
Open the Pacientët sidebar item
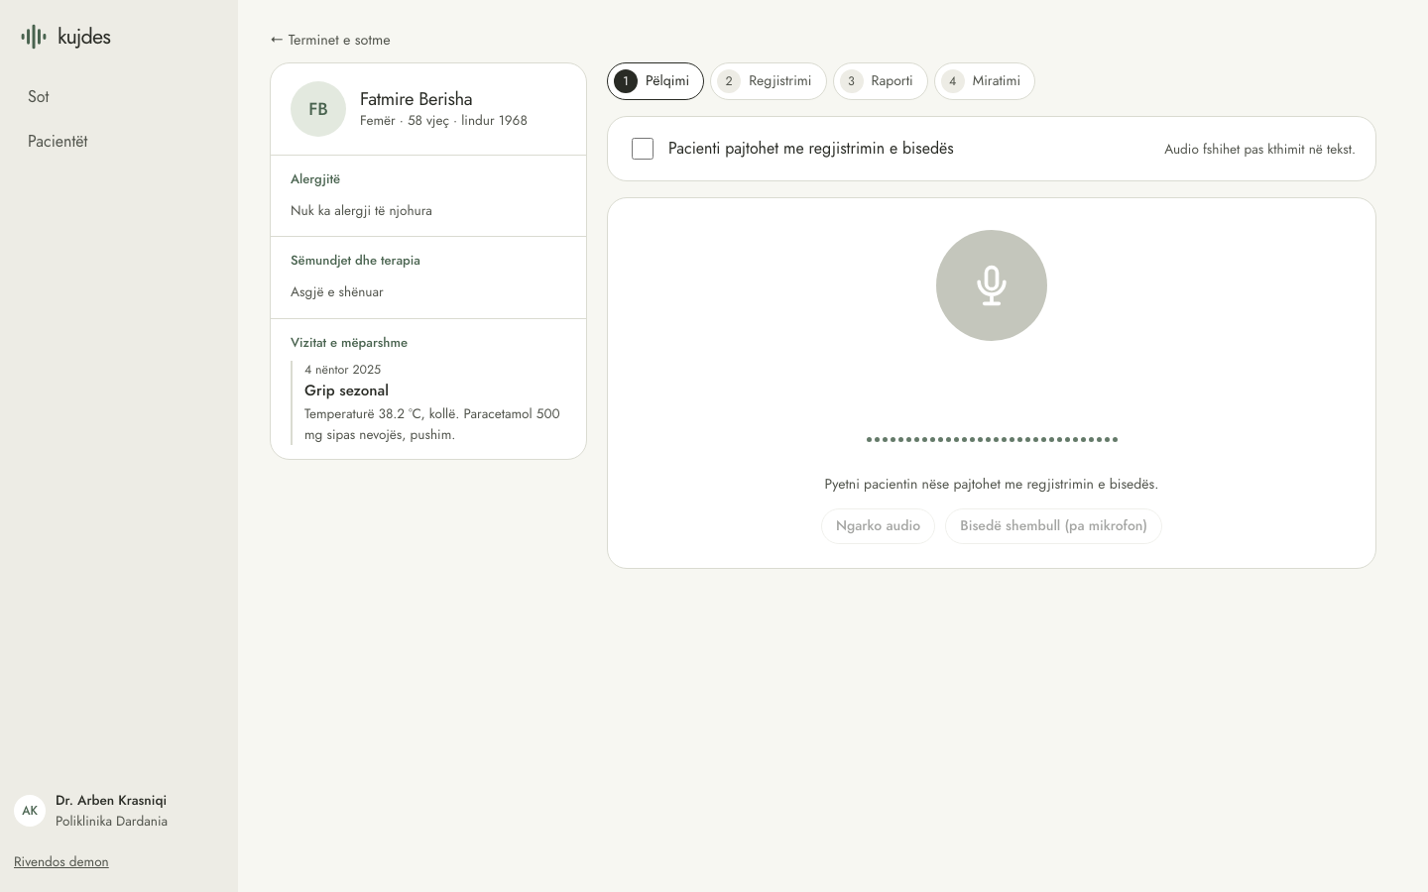click(119, 141)
